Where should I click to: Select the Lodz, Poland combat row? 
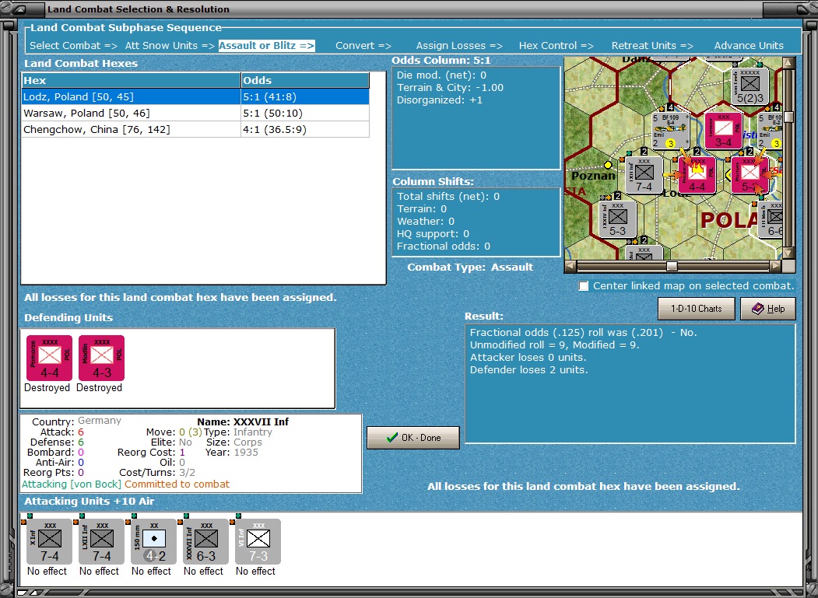pos(195,97)
